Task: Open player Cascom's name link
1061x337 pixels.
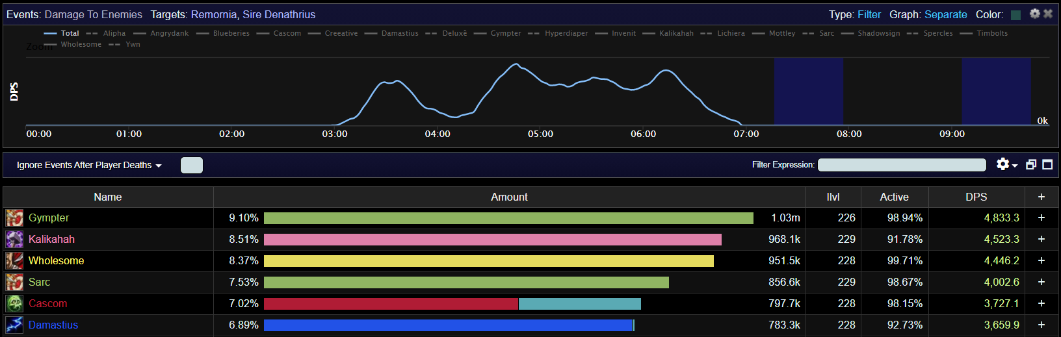Action: coord(47,304)
